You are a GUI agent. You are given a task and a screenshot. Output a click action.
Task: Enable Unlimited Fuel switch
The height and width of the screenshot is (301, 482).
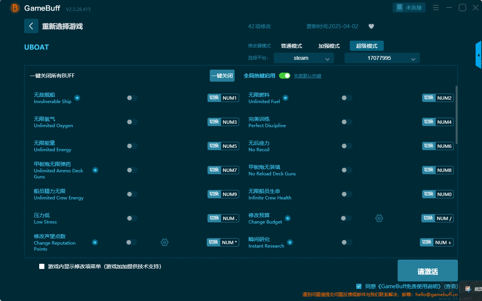[x=347, y=98]
